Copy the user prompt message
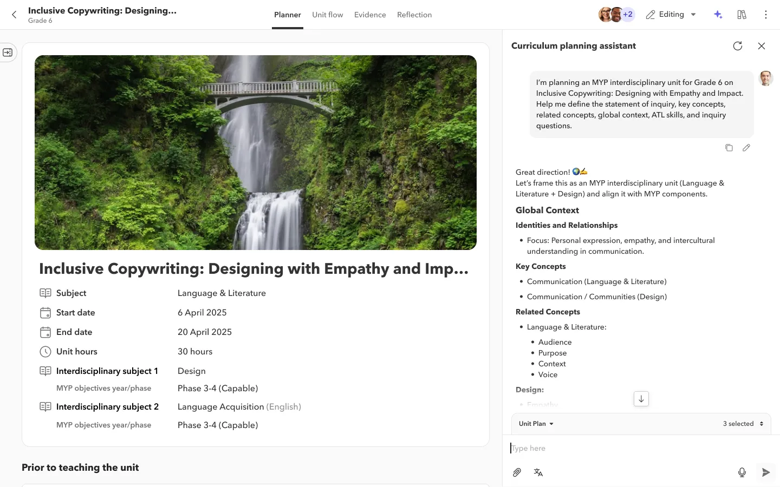This screenshot has height=487, width=780. pyautogui.click(x=729, y=148)
